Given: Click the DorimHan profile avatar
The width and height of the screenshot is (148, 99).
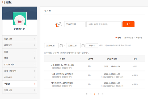Looking at the screenshot, I should click(x=20, y=19).
